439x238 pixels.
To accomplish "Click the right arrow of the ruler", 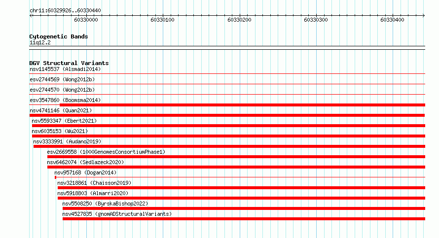I will click(424, 16).
